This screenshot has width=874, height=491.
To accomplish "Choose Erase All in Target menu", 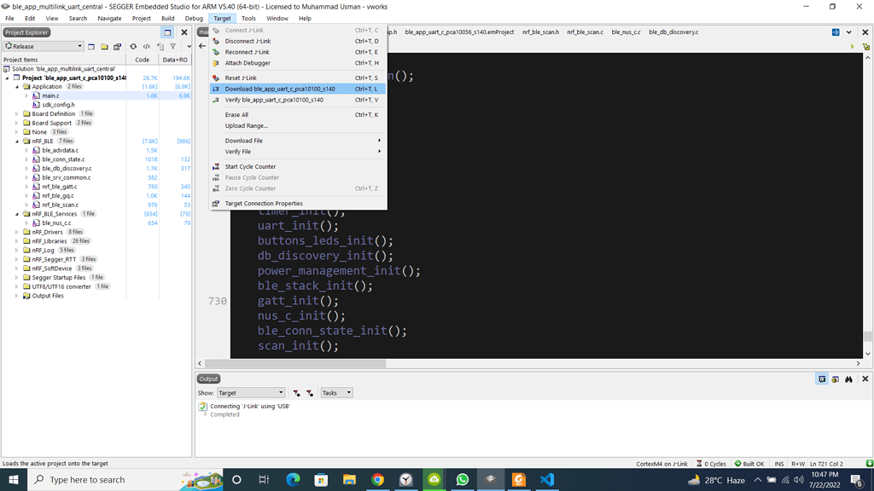I will point(236,114).
